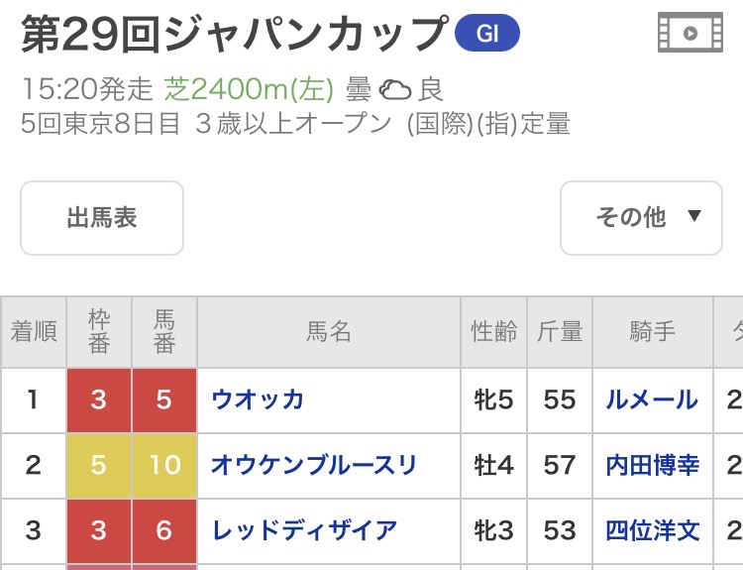Open the race video film icon
Viewport: 743px width, 570px height.
coord(690,34)
